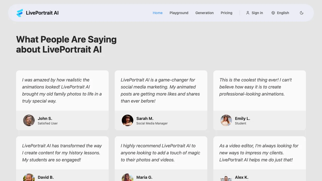
Task: Click Sarah M.'s profile avatar
Action: pos(128,120)
